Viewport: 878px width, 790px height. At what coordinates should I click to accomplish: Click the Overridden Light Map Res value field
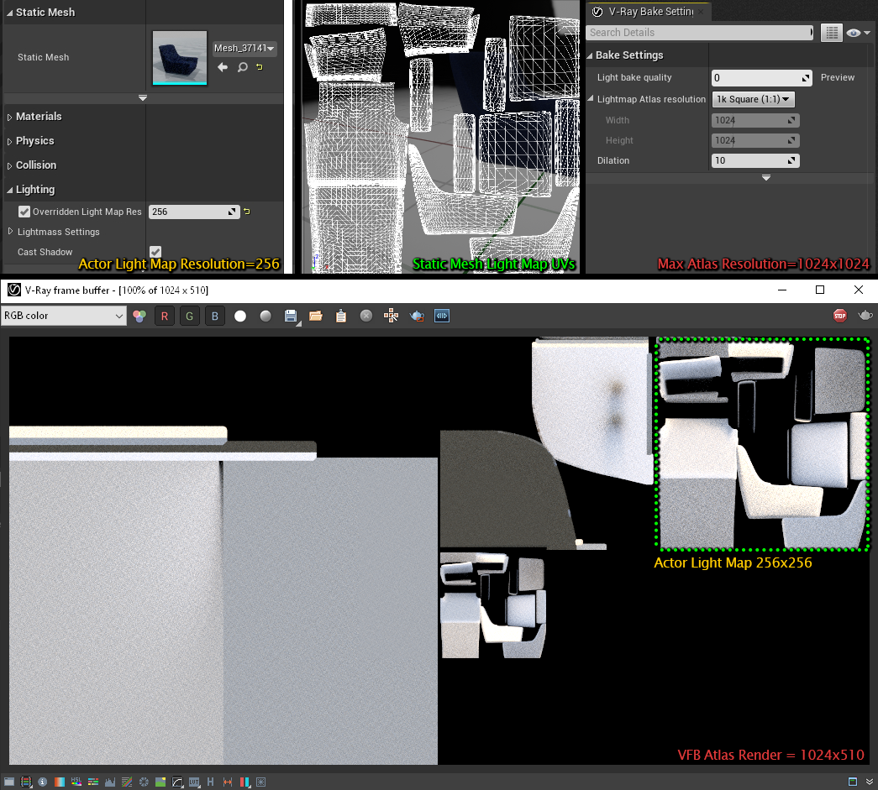point(194,212)
